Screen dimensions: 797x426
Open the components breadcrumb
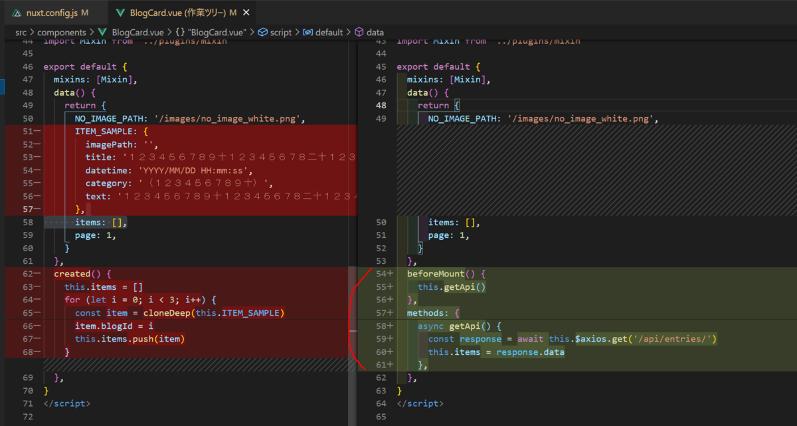[62, 32]
